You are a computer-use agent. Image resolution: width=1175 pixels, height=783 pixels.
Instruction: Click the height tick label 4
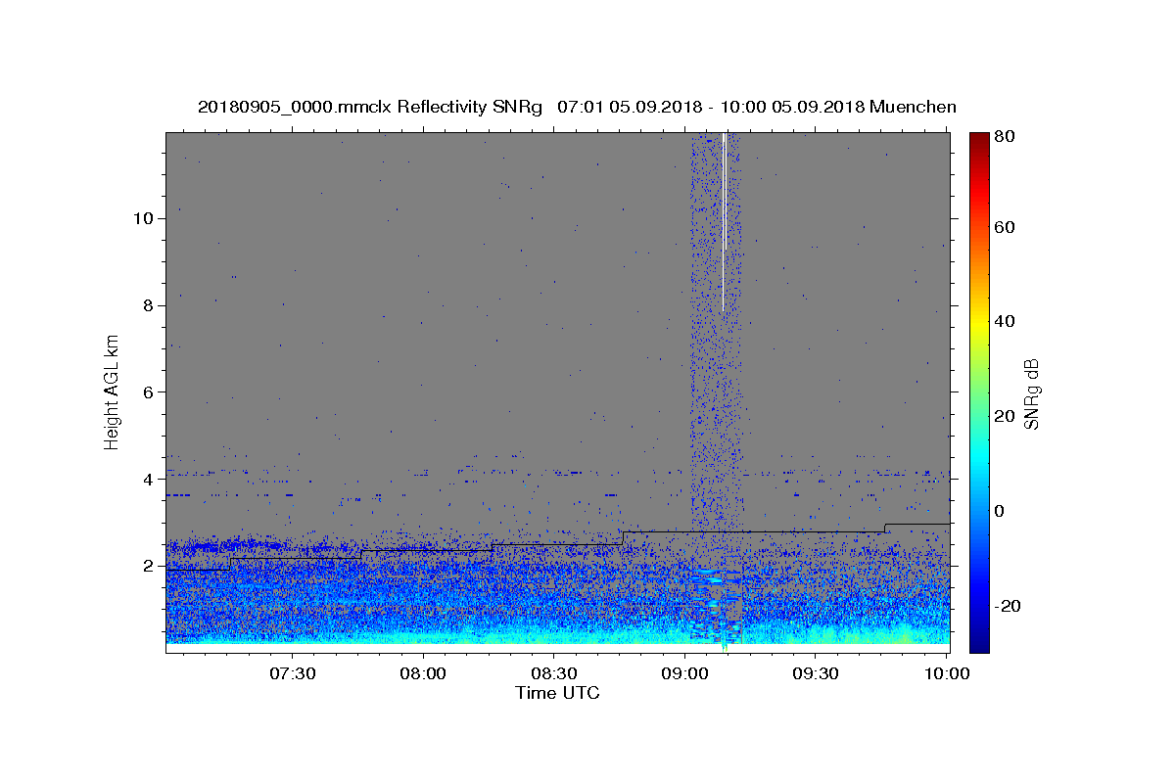pyautogui.click(x=147, y=479)
